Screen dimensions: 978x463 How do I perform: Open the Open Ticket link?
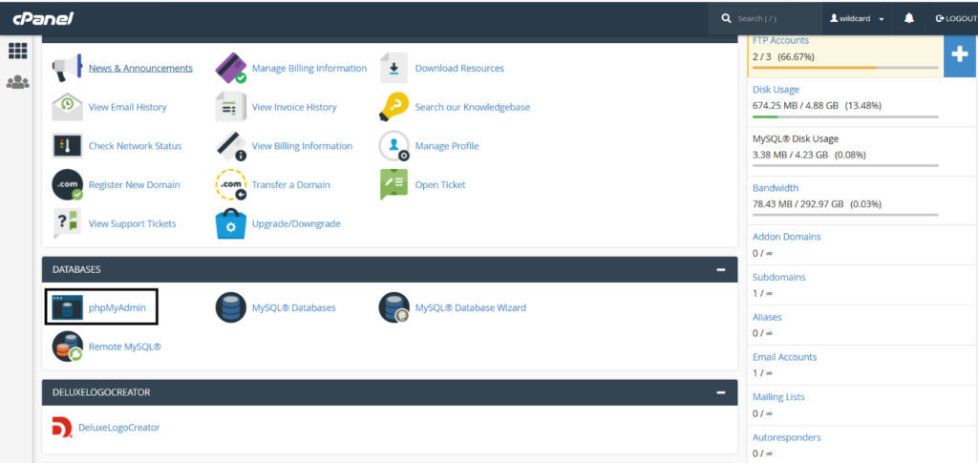pyautogui.click(x=440, y=185)
